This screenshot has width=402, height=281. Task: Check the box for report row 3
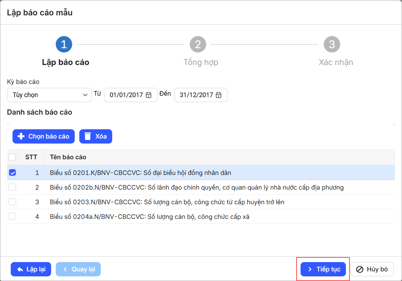13,202
